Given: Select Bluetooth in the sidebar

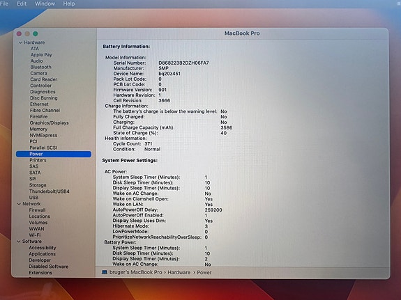Looking at the screenshot, I should tap(40, 67).
